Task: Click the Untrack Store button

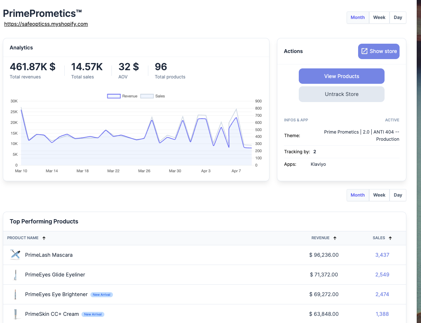Action: [341, 94]
